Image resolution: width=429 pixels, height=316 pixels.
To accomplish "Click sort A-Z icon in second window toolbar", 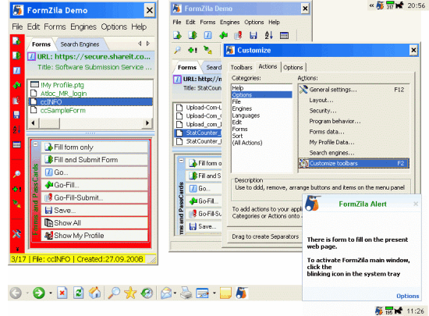I will tap(268, 35).
